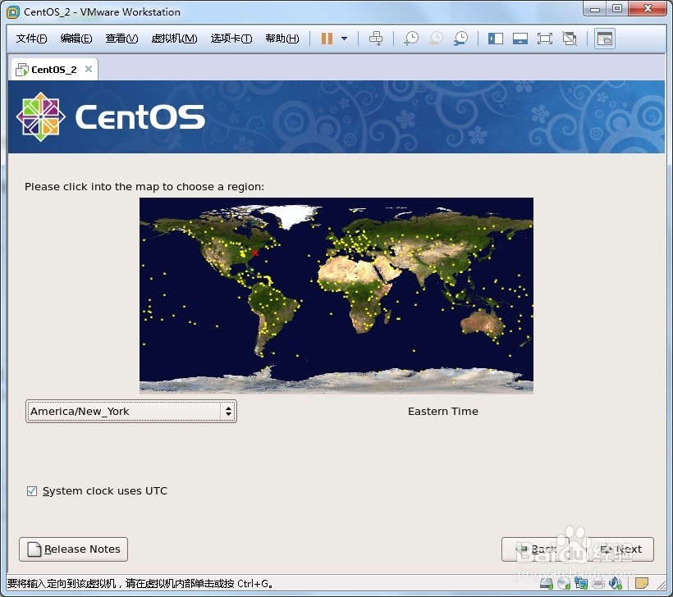The height and width of the screenshot is (597, 673).
Task: Open the 虚拟机(M) menu
Action: click(x=174, y=39)
